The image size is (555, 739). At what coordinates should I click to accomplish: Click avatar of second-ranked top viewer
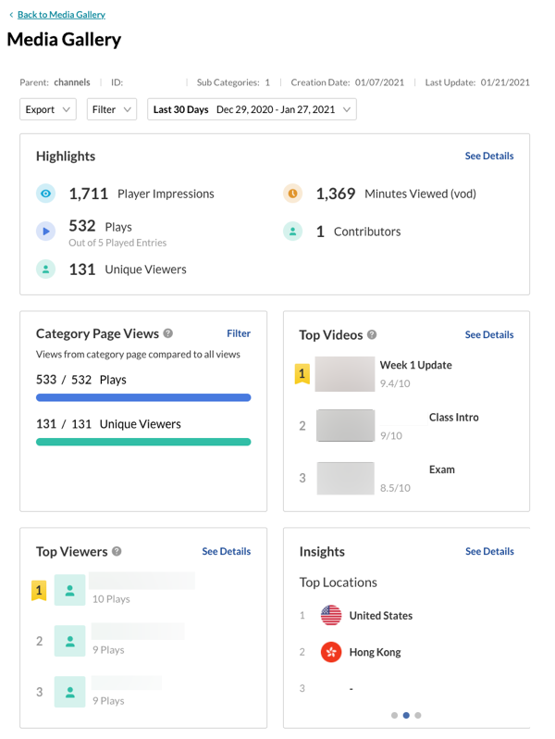[x=69, y=641]
